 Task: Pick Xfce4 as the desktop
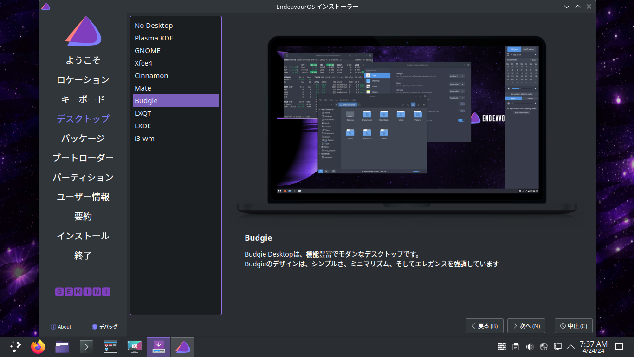176,63
